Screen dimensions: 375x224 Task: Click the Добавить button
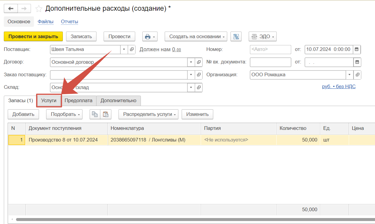(24, 114)
